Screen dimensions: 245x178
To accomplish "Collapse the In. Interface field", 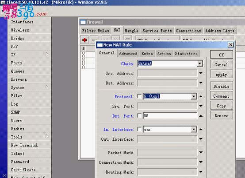I will pos(201,129).
